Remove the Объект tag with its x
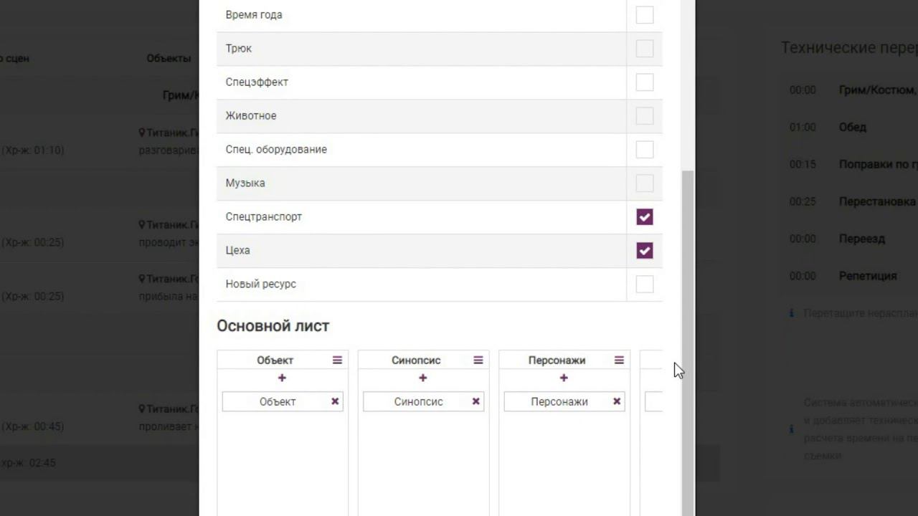The width and height of the screenshot is (918, 516). point(335,401)
